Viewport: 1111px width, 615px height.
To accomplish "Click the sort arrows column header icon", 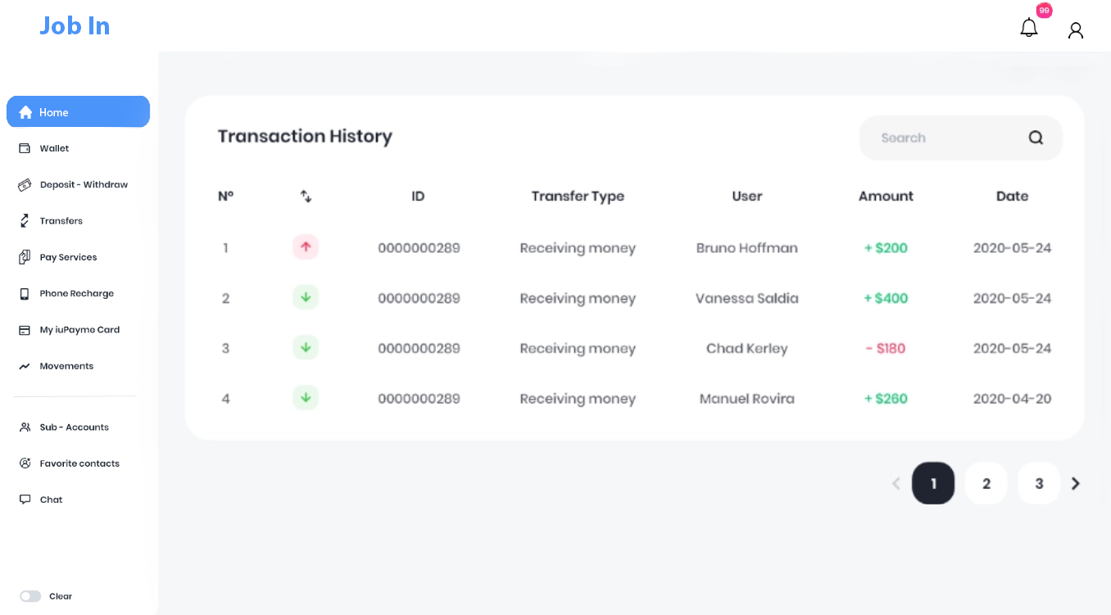I will (x=306, y=197).
